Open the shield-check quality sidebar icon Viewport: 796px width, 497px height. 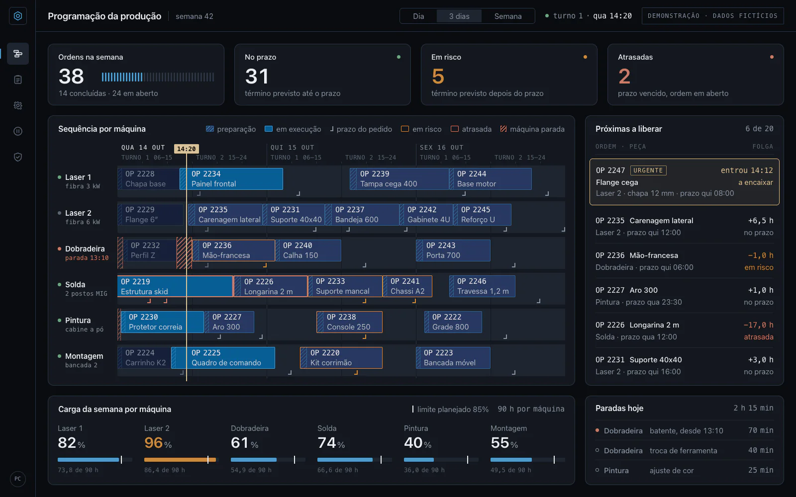point(18,157)
